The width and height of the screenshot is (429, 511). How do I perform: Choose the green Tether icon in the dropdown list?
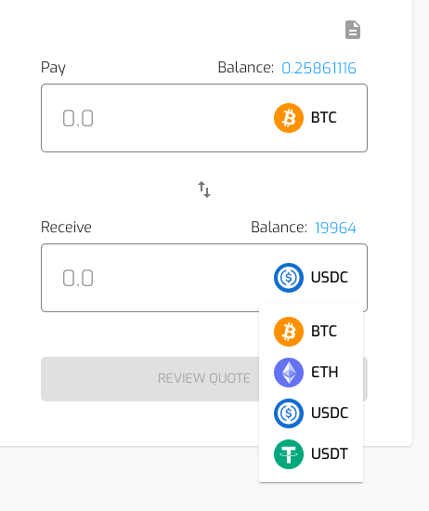289,454
